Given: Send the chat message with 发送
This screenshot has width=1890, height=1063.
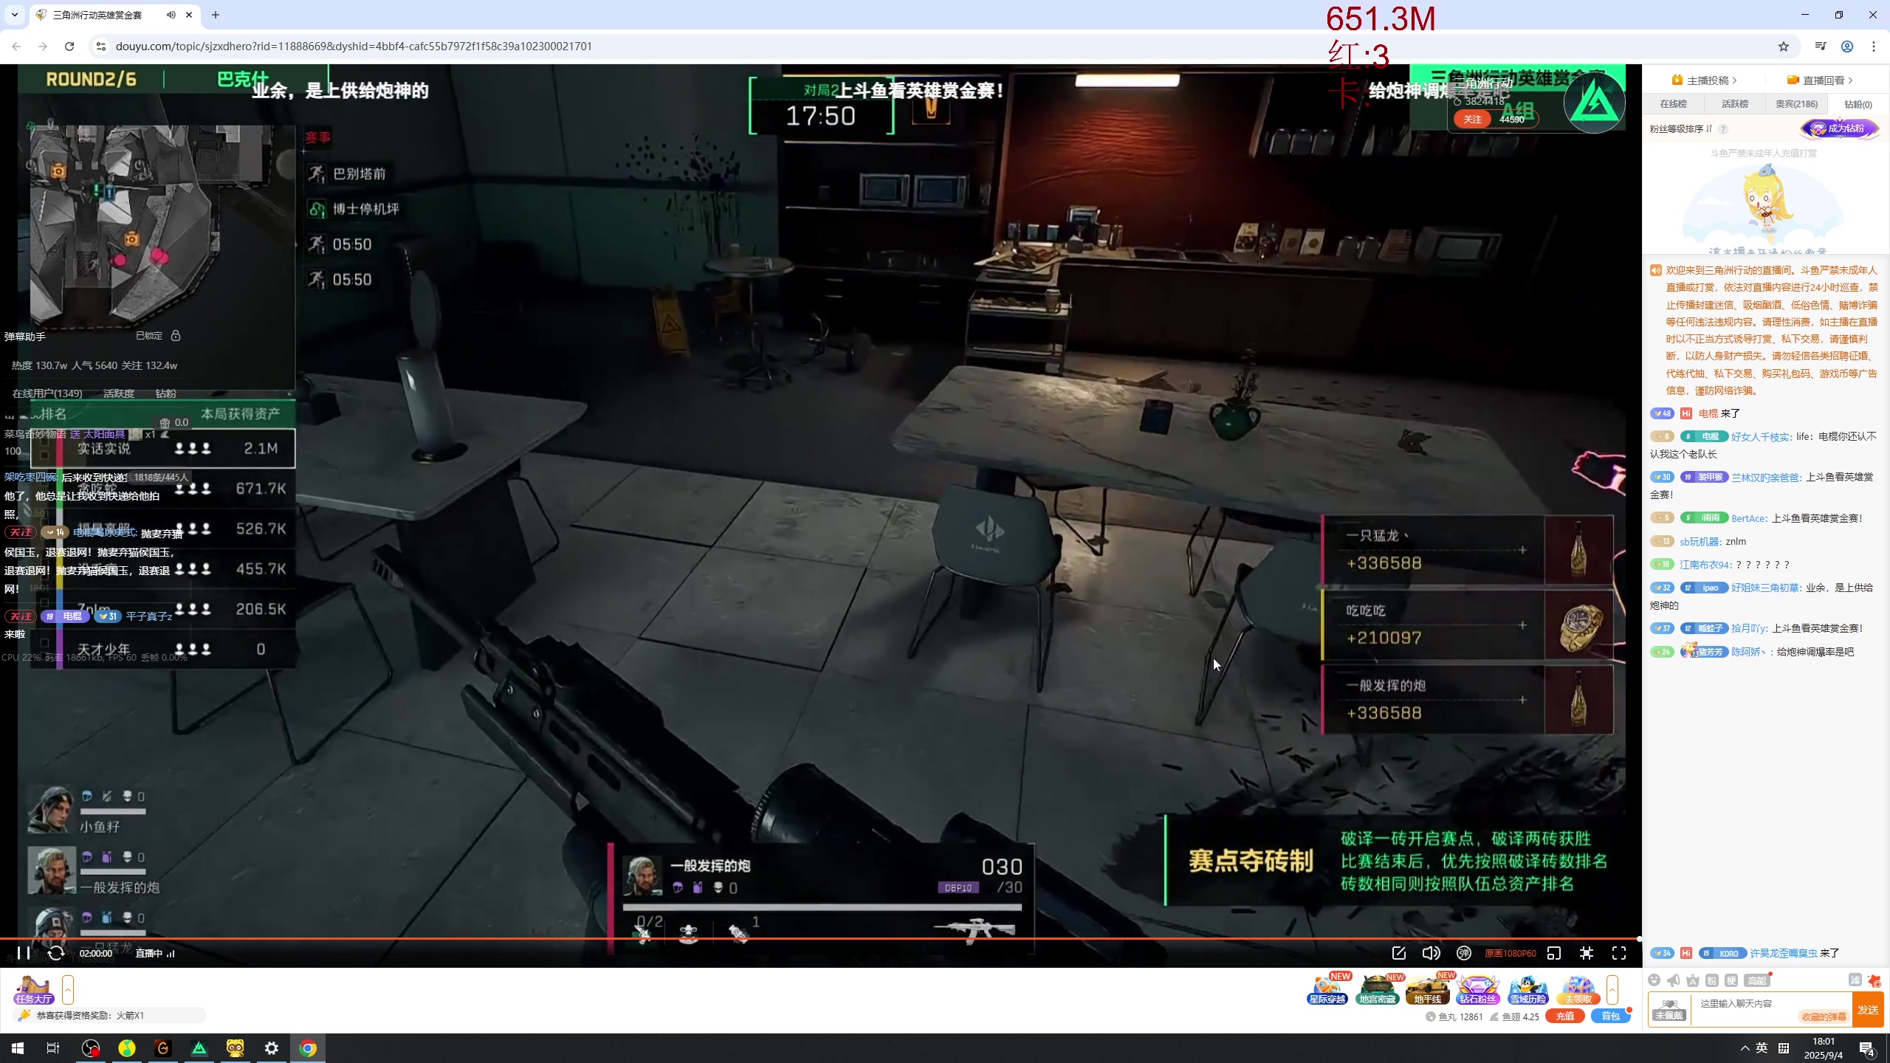Looking at the screenshot, I should pos(1869,1010).
